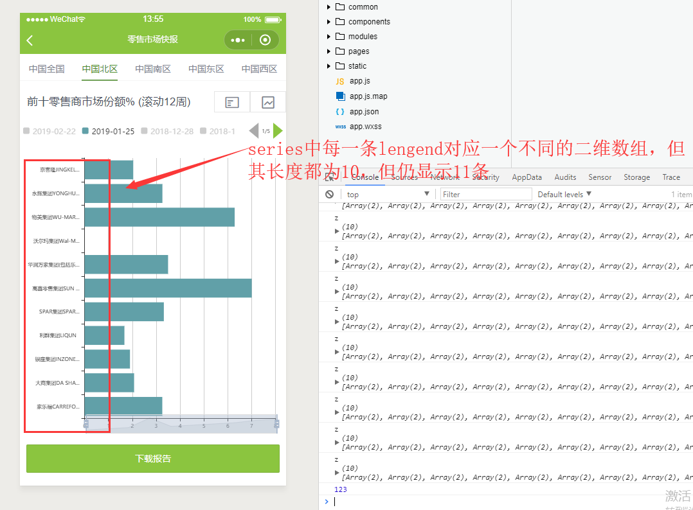Click the static folder icon
The height and width of the screenshot is (510, 693).
[x=340, y=66]
